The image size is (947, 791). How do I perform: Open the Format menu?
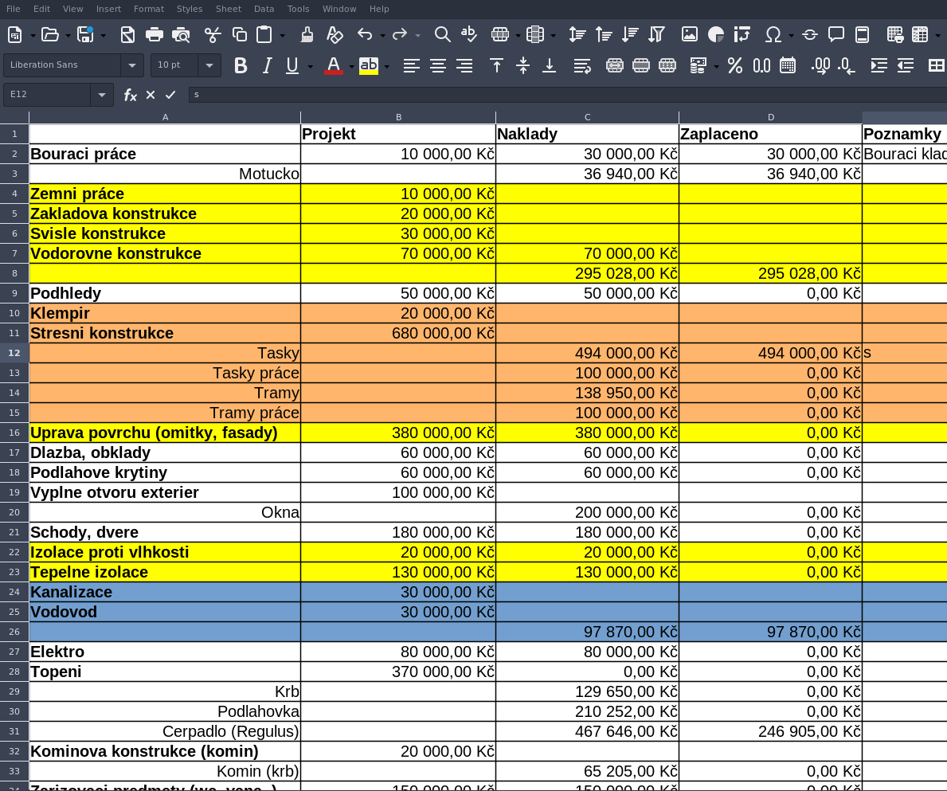149,9
